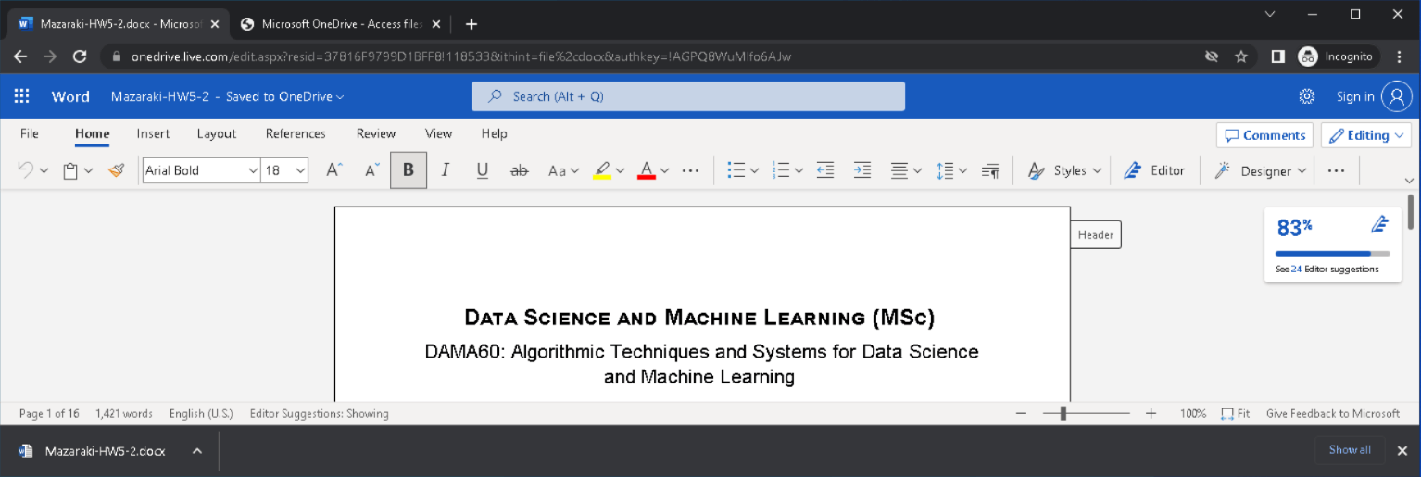Open the Editing mode dropdown

pyautogui.click(x=1366, y=135)
